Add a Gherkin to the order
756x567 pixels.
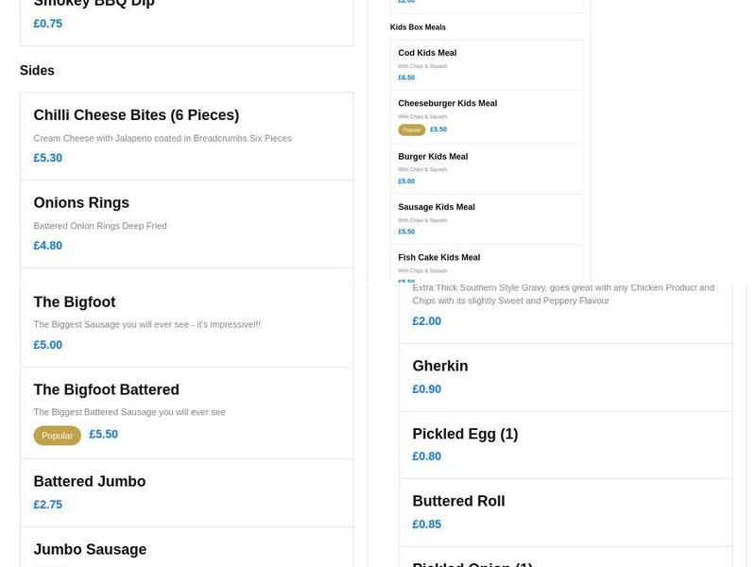[x=440, y=367]
